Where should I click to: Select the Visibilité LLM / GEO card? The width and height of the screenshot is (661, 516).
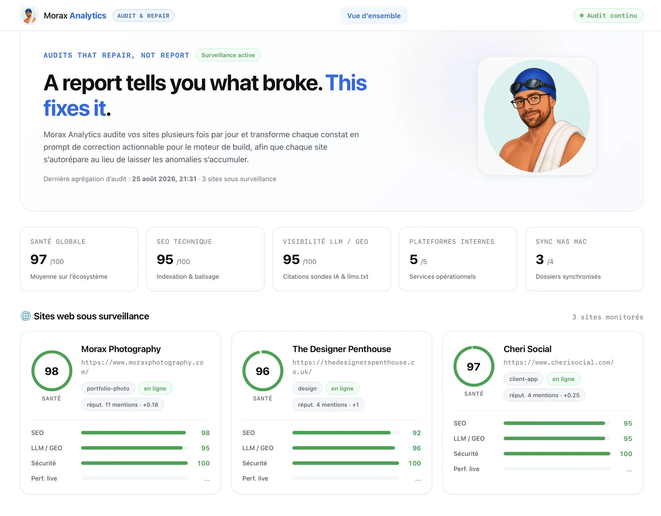pyautogui.click(x=332, y=259)
